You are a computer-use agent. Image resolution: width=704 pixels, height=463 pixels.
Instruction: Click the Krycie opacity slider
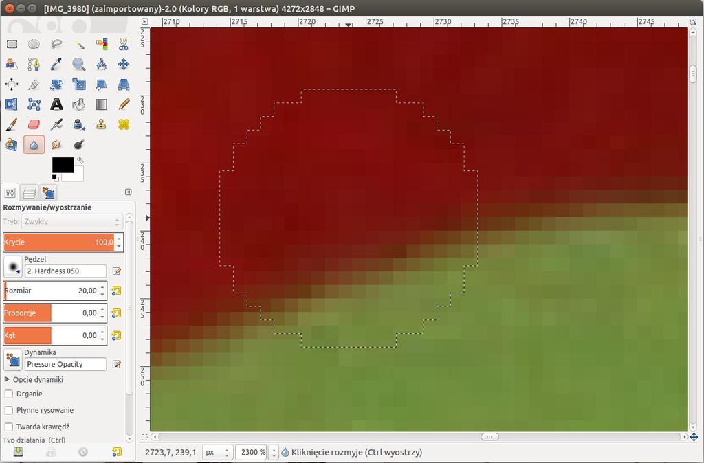[x=59, y=242]
